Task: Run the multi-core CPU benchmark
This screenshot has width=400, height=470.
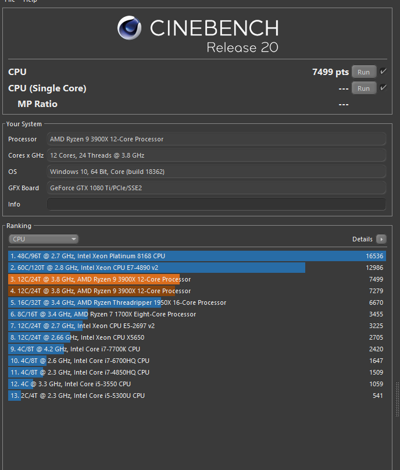Action: pyautogui.click(x=364, y=72)
